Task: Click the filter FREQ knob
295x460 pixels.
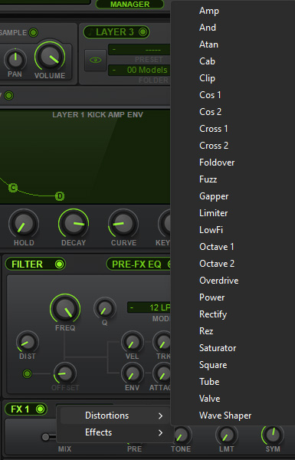Action: [x=65, y=309]
